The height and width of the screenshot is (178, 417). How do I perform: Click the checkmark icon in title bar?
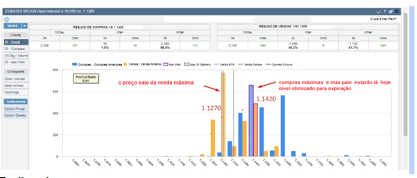(379, 11)
